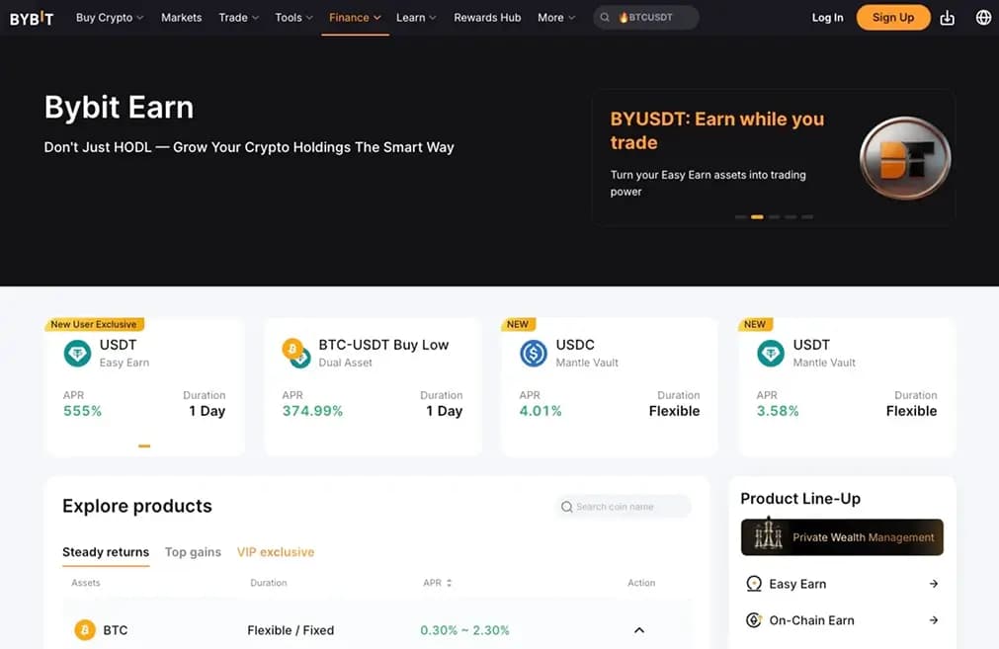
Task: Click the USDT Easy Earn coin icon
Action: [77, 353]
